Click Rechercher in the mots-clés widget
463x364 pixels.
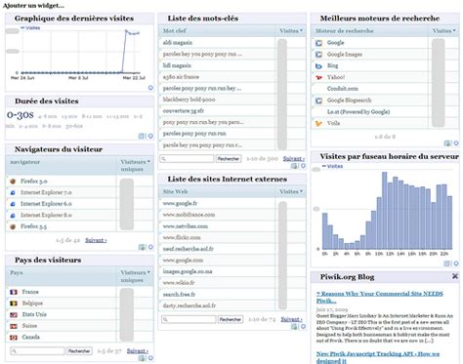coord(229,159)
